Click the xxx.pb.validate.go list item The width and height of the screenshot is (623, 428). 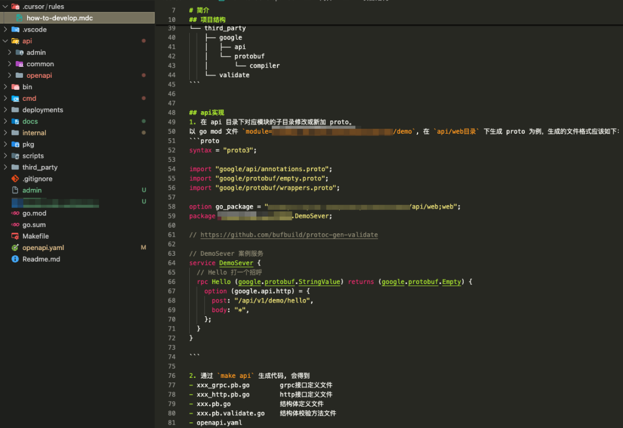point(230,414)
